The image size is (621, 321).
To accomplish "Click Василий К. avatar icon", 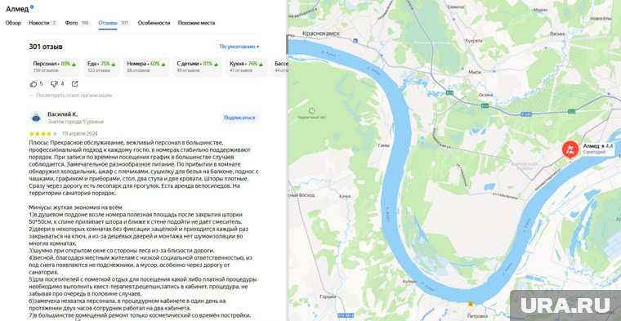I will [36, 118].
